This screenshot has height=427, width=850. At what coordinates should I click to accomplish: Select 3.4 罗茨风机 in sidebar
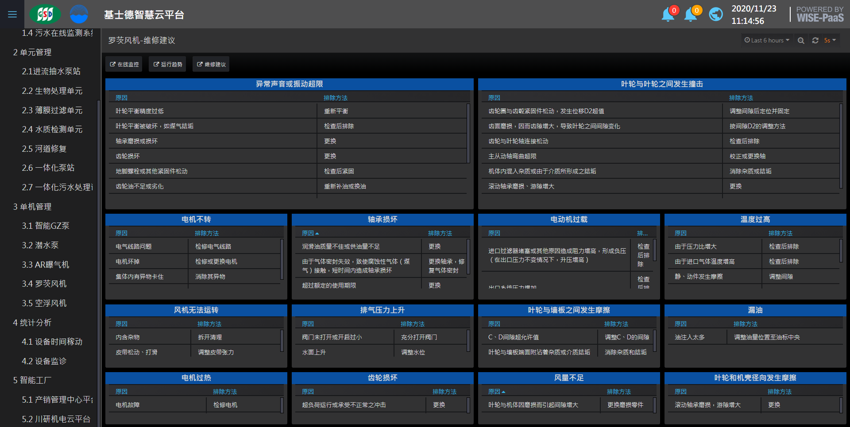coord(44,284)
